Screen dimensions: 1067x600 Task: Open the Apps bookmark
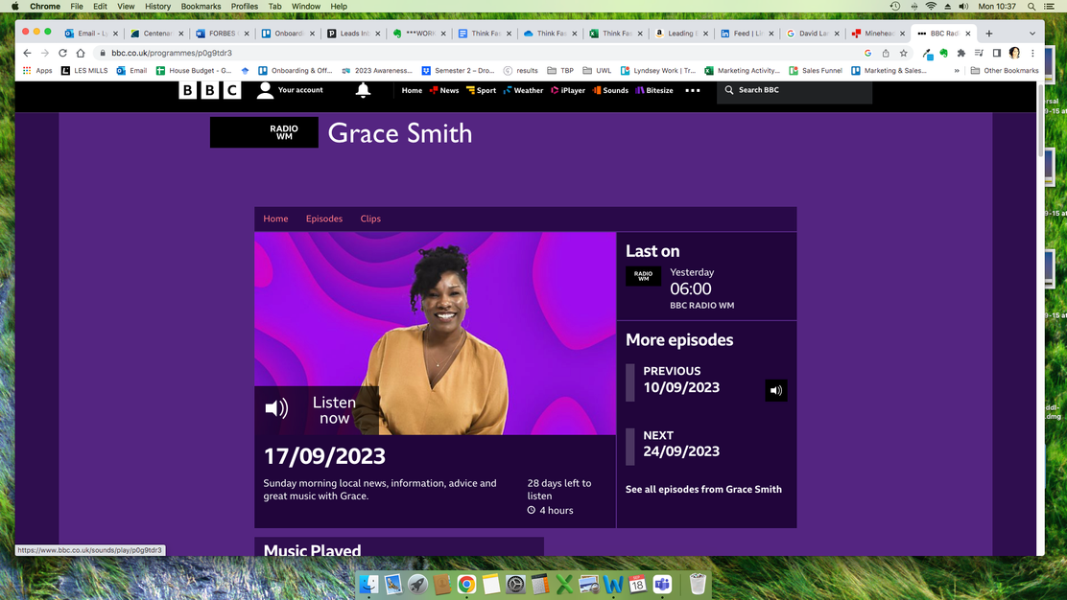click(x=37, y=71)
